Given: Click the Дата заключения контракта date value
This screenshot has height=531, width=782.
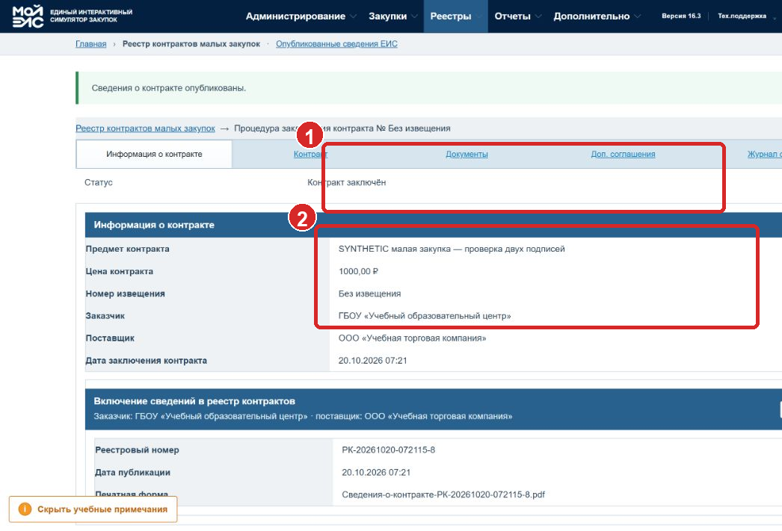Looking at the screenshot, I should [x=372, y=360].
